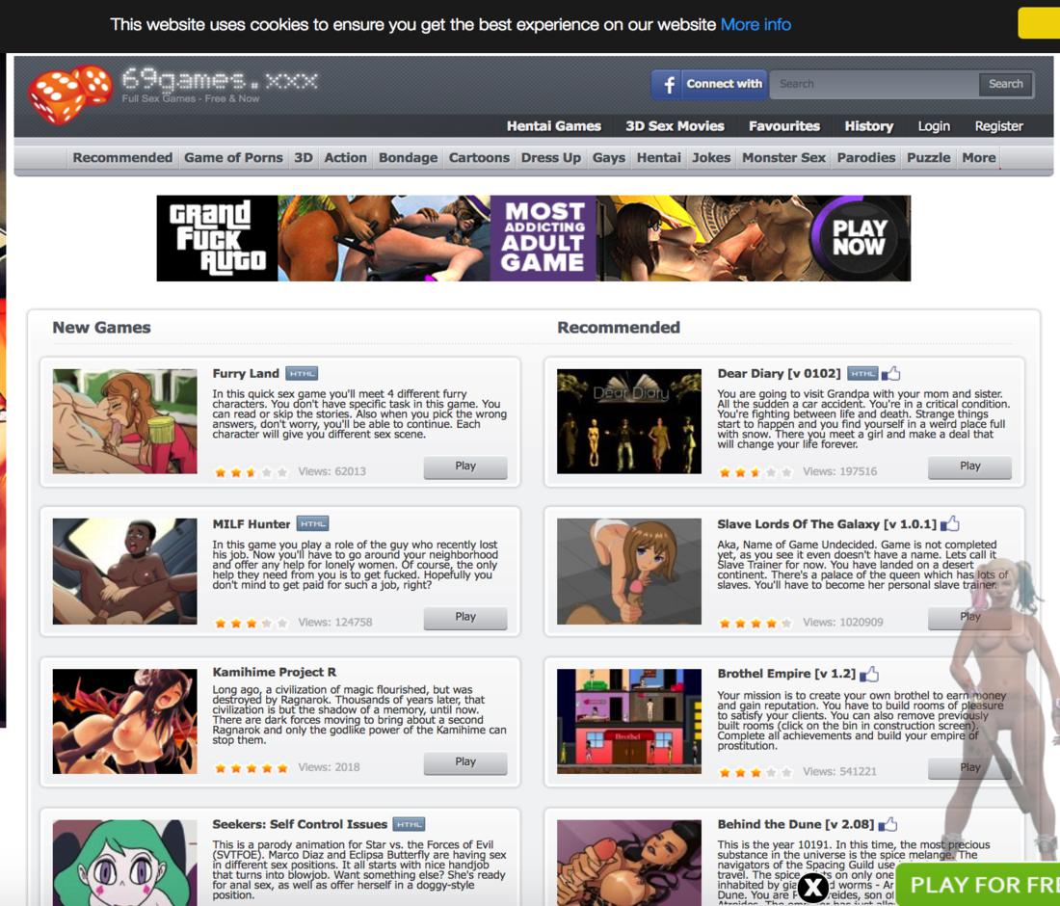
Task: Click the Search button in the header
Action: (1006, 85)
